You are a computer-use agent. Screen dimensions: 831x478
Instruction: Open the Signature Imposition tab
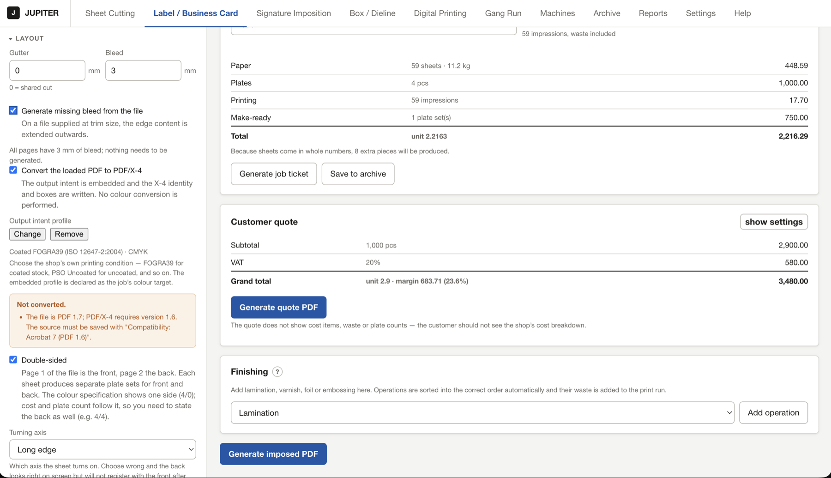[x=294, y=13]
